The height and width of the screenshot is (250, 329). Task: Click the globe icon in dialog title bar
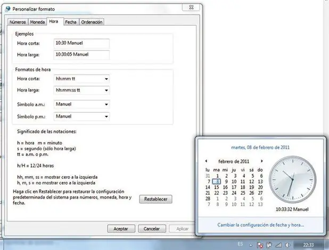(8, 9)
